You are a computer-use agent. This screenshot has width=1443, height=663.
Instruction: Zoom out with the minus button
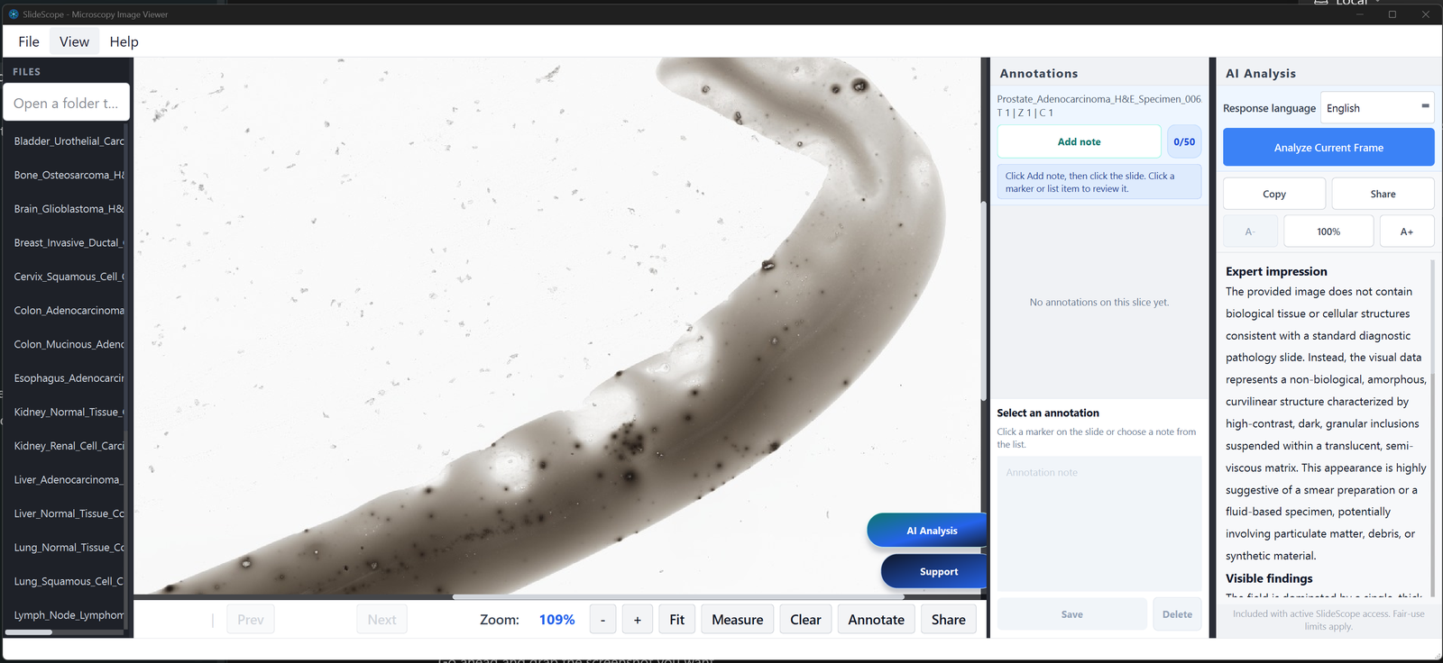pos(602,620)
